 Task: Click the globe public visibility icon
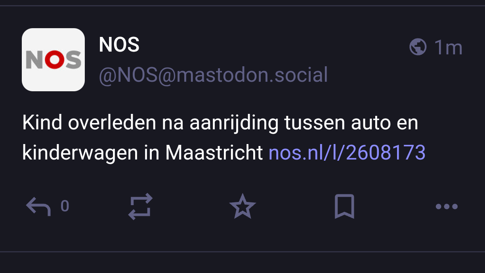coord(418,48)
